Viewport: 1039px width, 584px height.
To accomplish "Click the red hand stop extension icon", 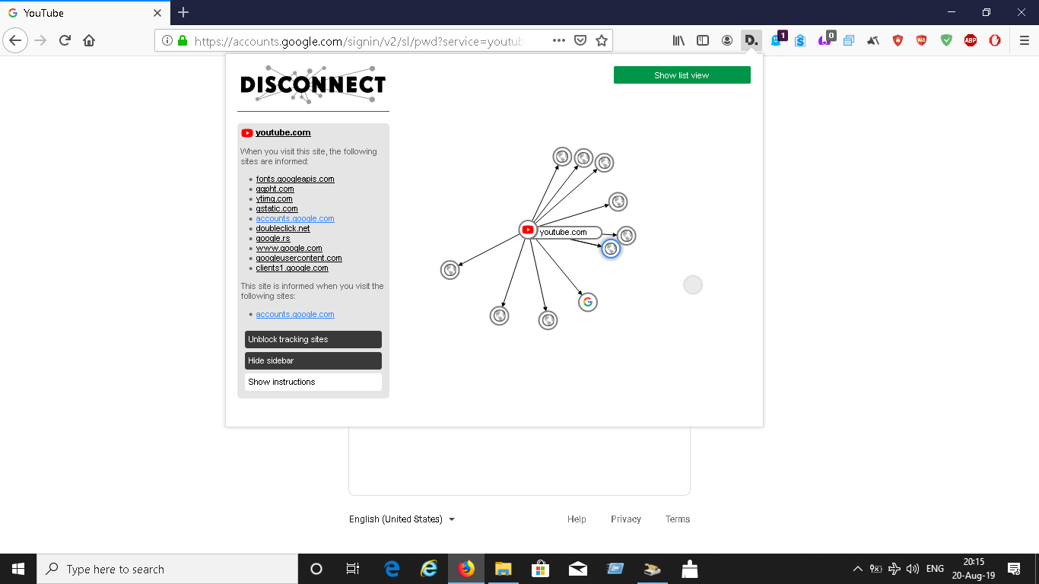I will coord(995,40).
